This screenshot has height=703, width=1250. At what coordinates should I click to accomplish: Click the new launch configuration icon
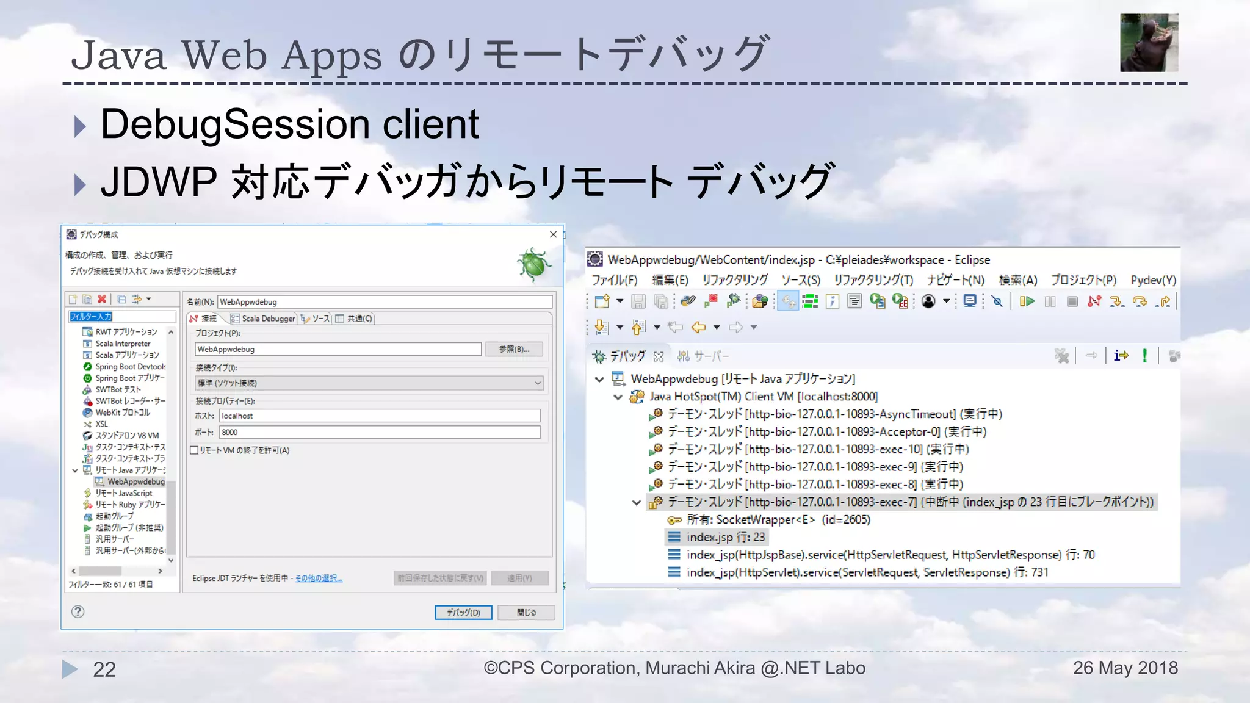click(x=73, y=299)
